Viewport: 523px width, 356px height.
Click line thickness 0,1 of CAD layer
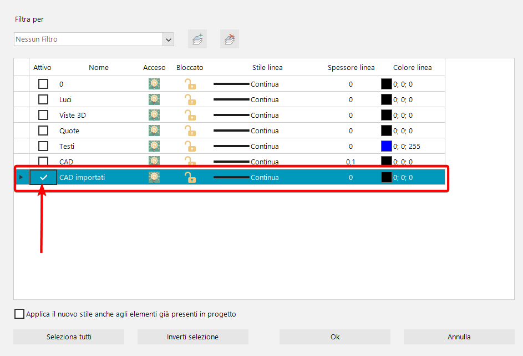(351, 162)
